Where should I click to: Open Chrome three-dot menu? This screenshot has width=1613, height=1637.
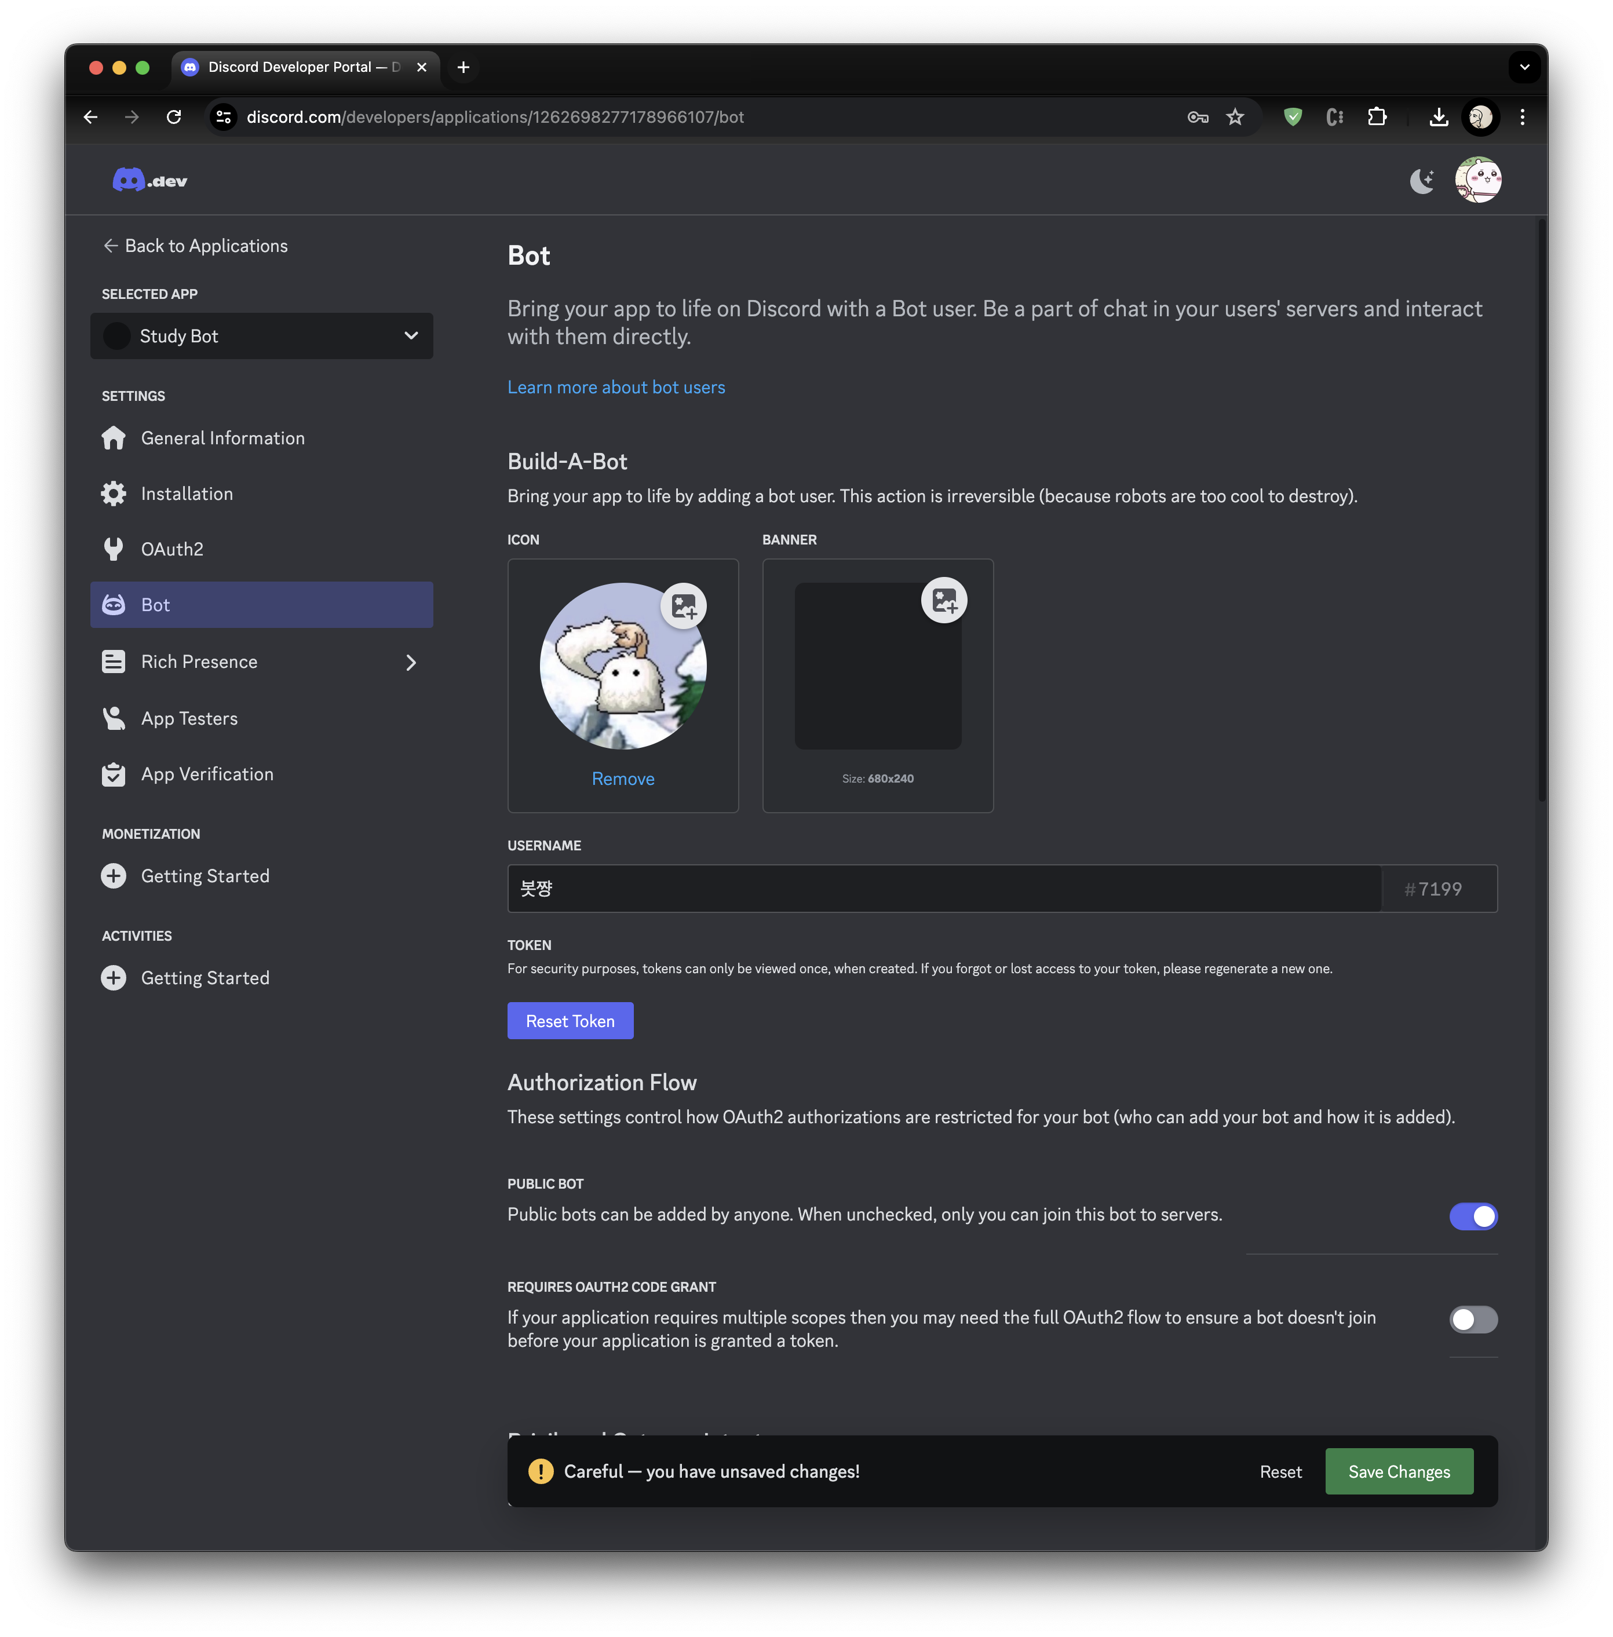coord(1523,117)
